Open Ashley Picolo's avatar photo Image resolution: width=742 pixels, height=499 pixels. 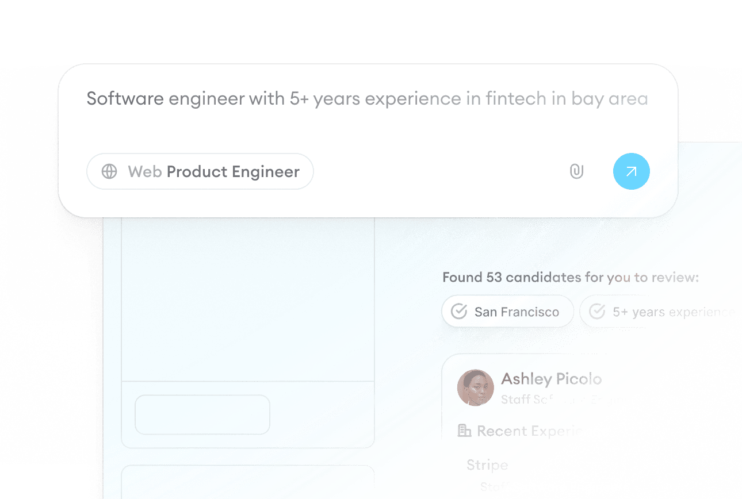pyautogui.click(x=475, y=387)
